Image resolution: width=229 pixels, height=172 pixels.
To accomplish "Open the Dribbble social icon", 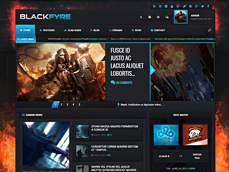I will pos(160,6).
